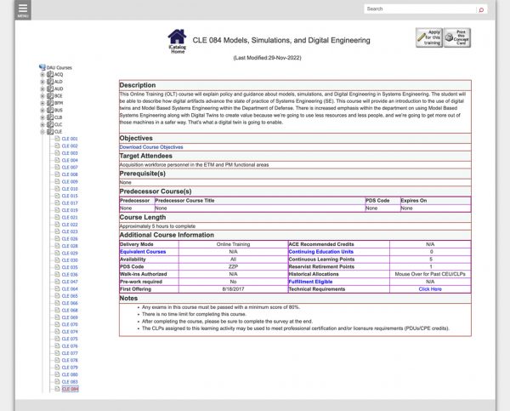The height and width of the screenshot is (411, 510).
Task: Click the page icon beside CLE 084
Action: point(57,389)
